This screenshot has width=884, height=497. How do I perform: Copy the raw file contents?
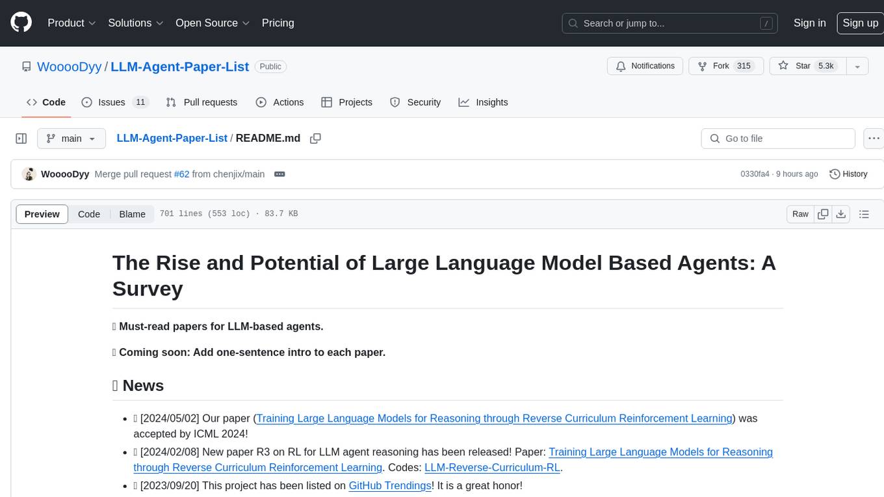(823, 214)
